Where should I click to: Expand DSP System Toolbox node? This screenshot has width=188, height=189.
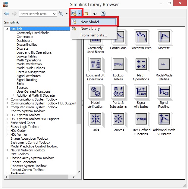coord(7,115)
